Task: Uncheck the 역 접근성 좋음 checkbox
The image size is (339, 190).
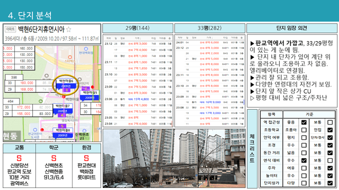Action: [304, 122]
